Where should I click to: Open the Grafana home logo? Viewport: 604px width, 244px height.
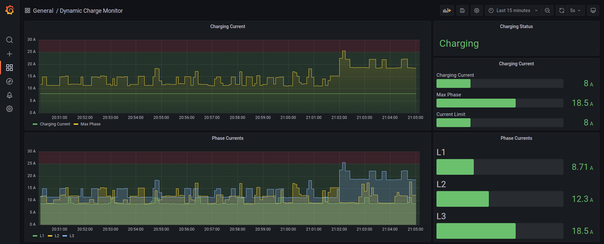(9, 10)
